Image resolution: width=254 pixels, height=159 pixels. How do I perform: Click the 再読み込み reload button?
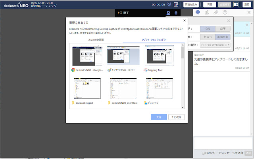coord(191,4)
